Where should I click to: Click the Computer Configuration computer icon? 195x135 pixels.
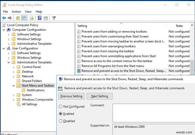pyautogui.click(x=9, y=30)
